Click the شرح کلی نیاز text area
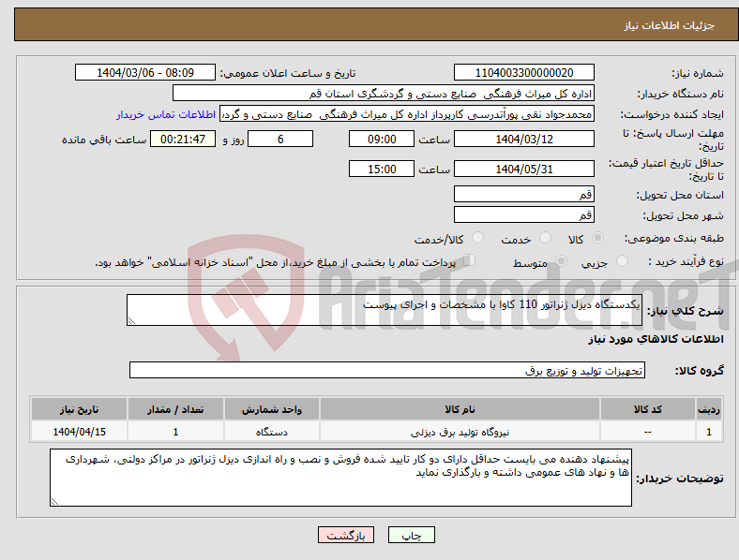The width and height of the screenshot is (739, 560). pos(385,310)
